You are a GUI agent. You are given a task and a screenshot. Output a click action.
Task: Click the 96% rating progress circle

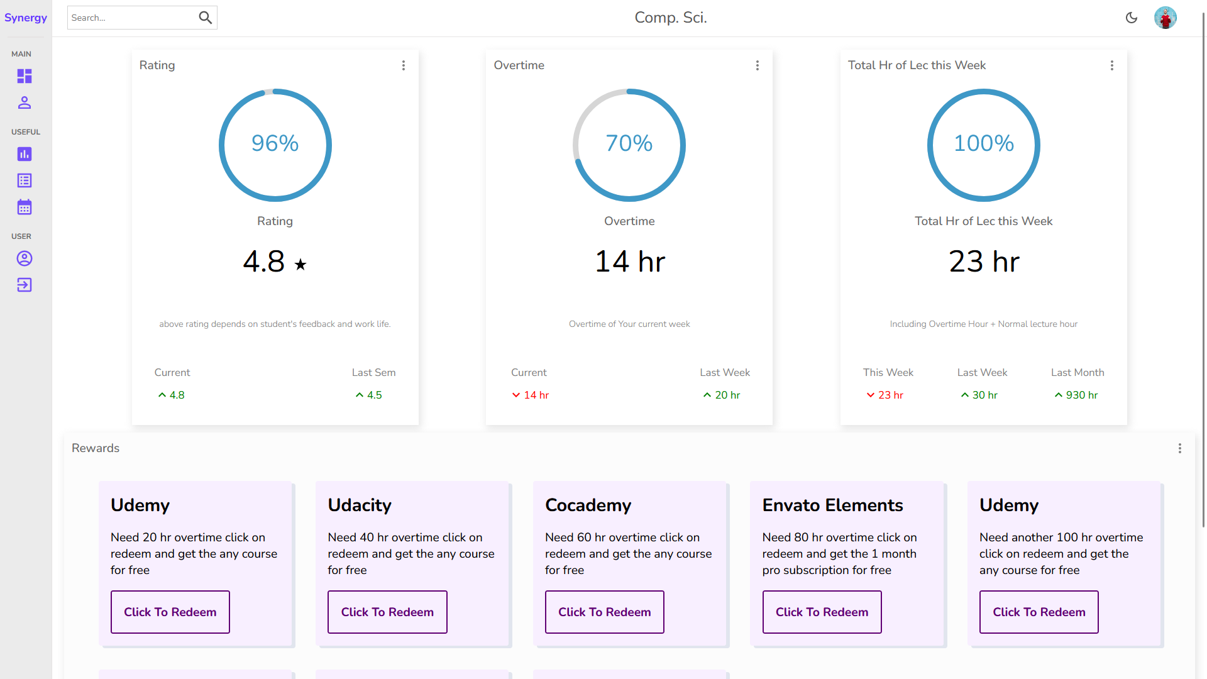click(275, 145)
